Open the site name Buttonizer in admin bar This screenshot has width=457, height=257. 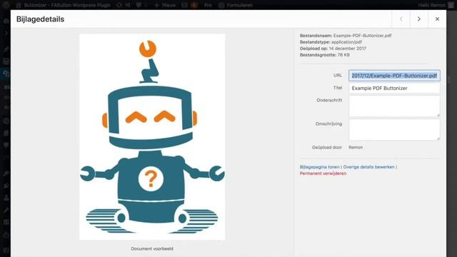tap(64, 5)
